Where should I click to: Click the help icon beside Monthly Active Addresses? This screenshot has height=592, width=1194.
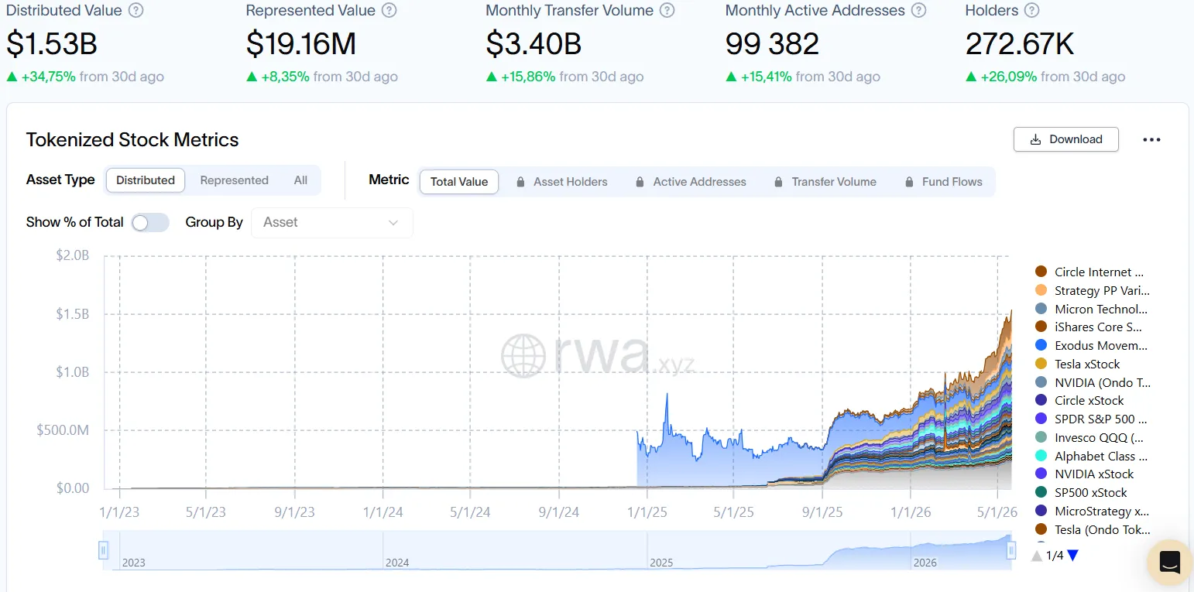(919, 11)
